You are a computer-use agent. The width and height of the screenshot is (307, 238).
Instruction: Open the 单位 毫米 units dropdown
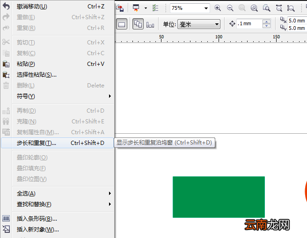pos(199,24)
